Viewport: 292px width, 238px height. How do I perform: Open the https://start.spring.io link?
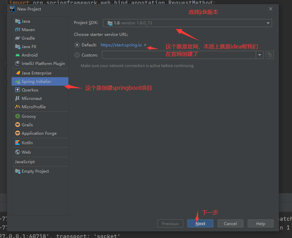coord(121,45)
